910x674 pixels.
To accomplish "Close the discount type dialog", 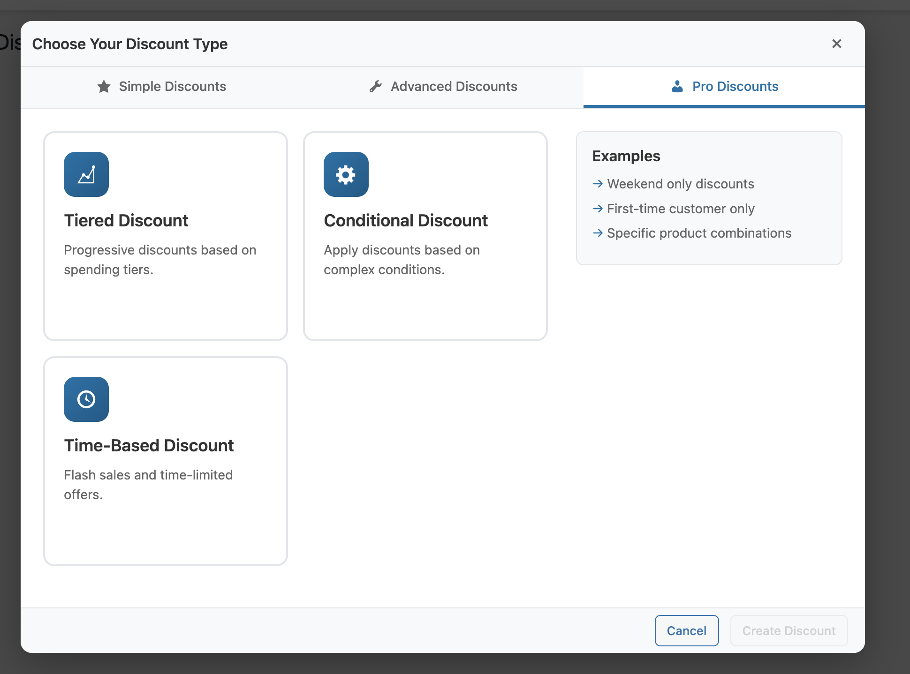I will pyautogui.click(x=836, y=44).
